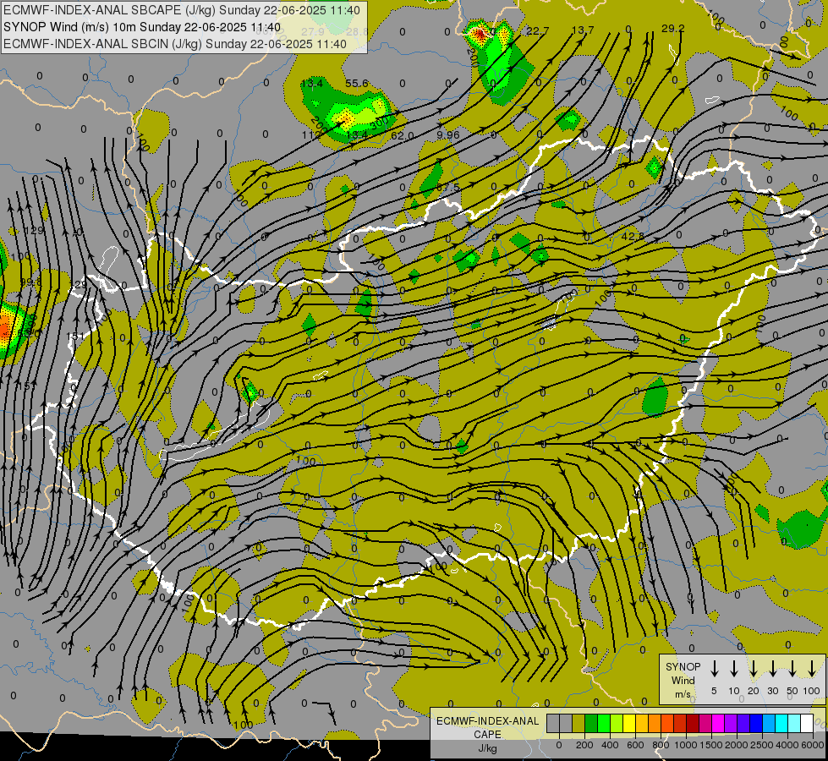Click the 6000 tick label on the CAPE scale
This screenshot has width=828, height=761.
(813, 745)
